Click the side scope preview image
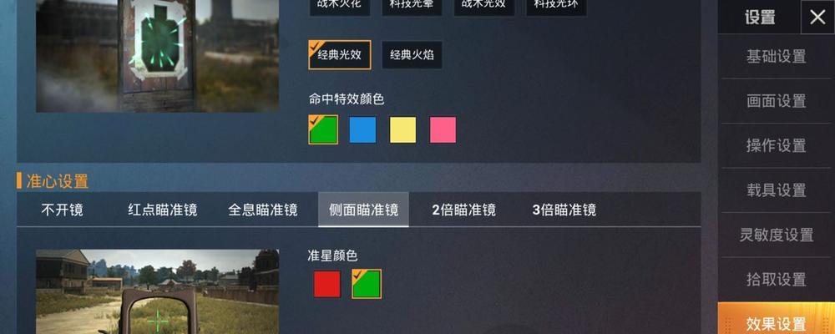The height and width of the screenshot is (334, 835). pyautogui.click(x=158, y=291)
